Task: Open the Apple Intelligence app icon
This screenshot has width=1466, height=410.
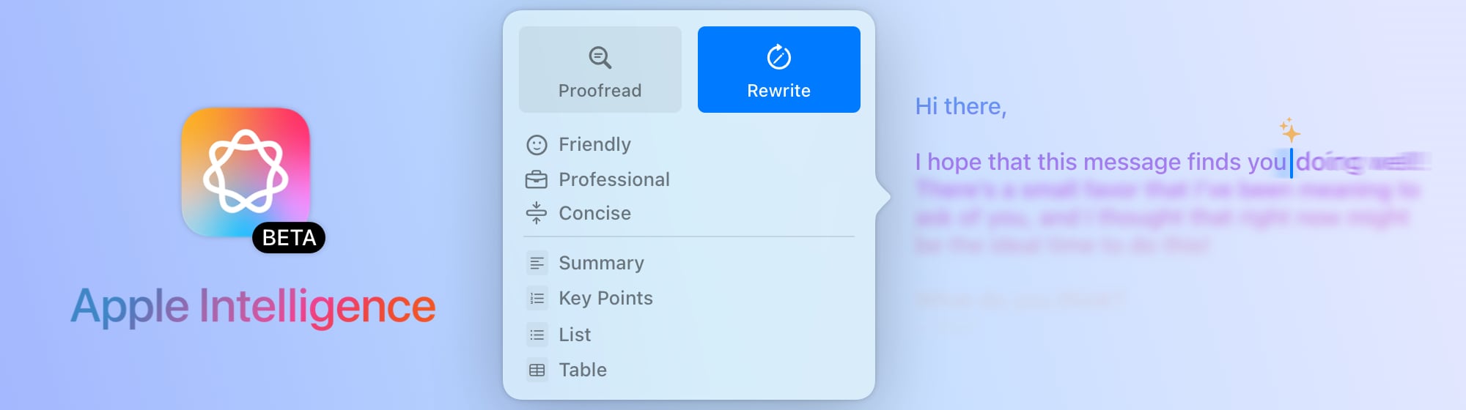Action: coord(246,172)
